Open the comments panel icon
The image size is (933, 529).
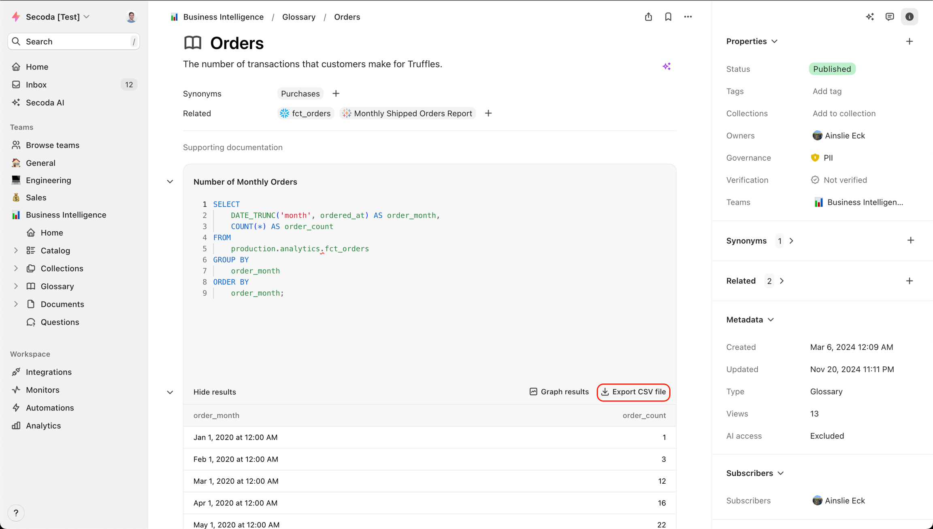(x=890, y=17)
